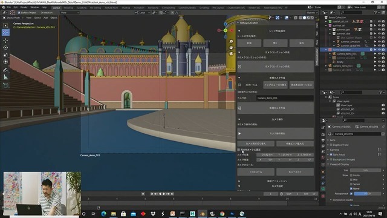Toggle camera view with the viewport camera icon

231,54
